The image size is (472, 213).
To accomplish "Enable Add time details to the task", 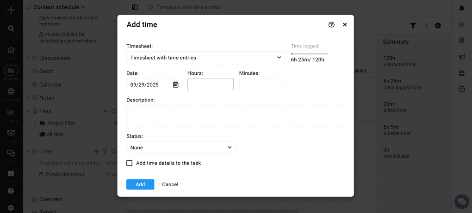I will [x=130, y=163].
